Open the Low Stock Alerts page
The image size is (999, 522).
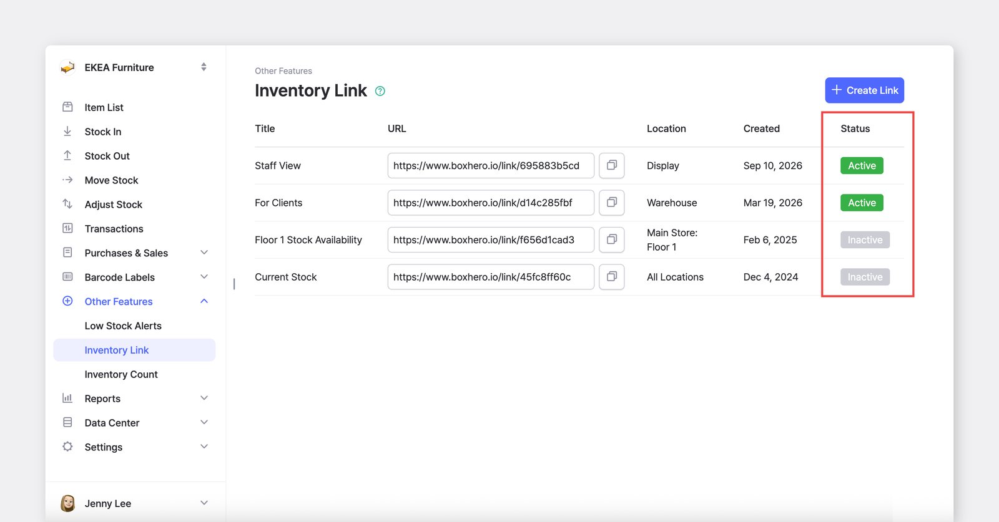[x=123, y=326]
